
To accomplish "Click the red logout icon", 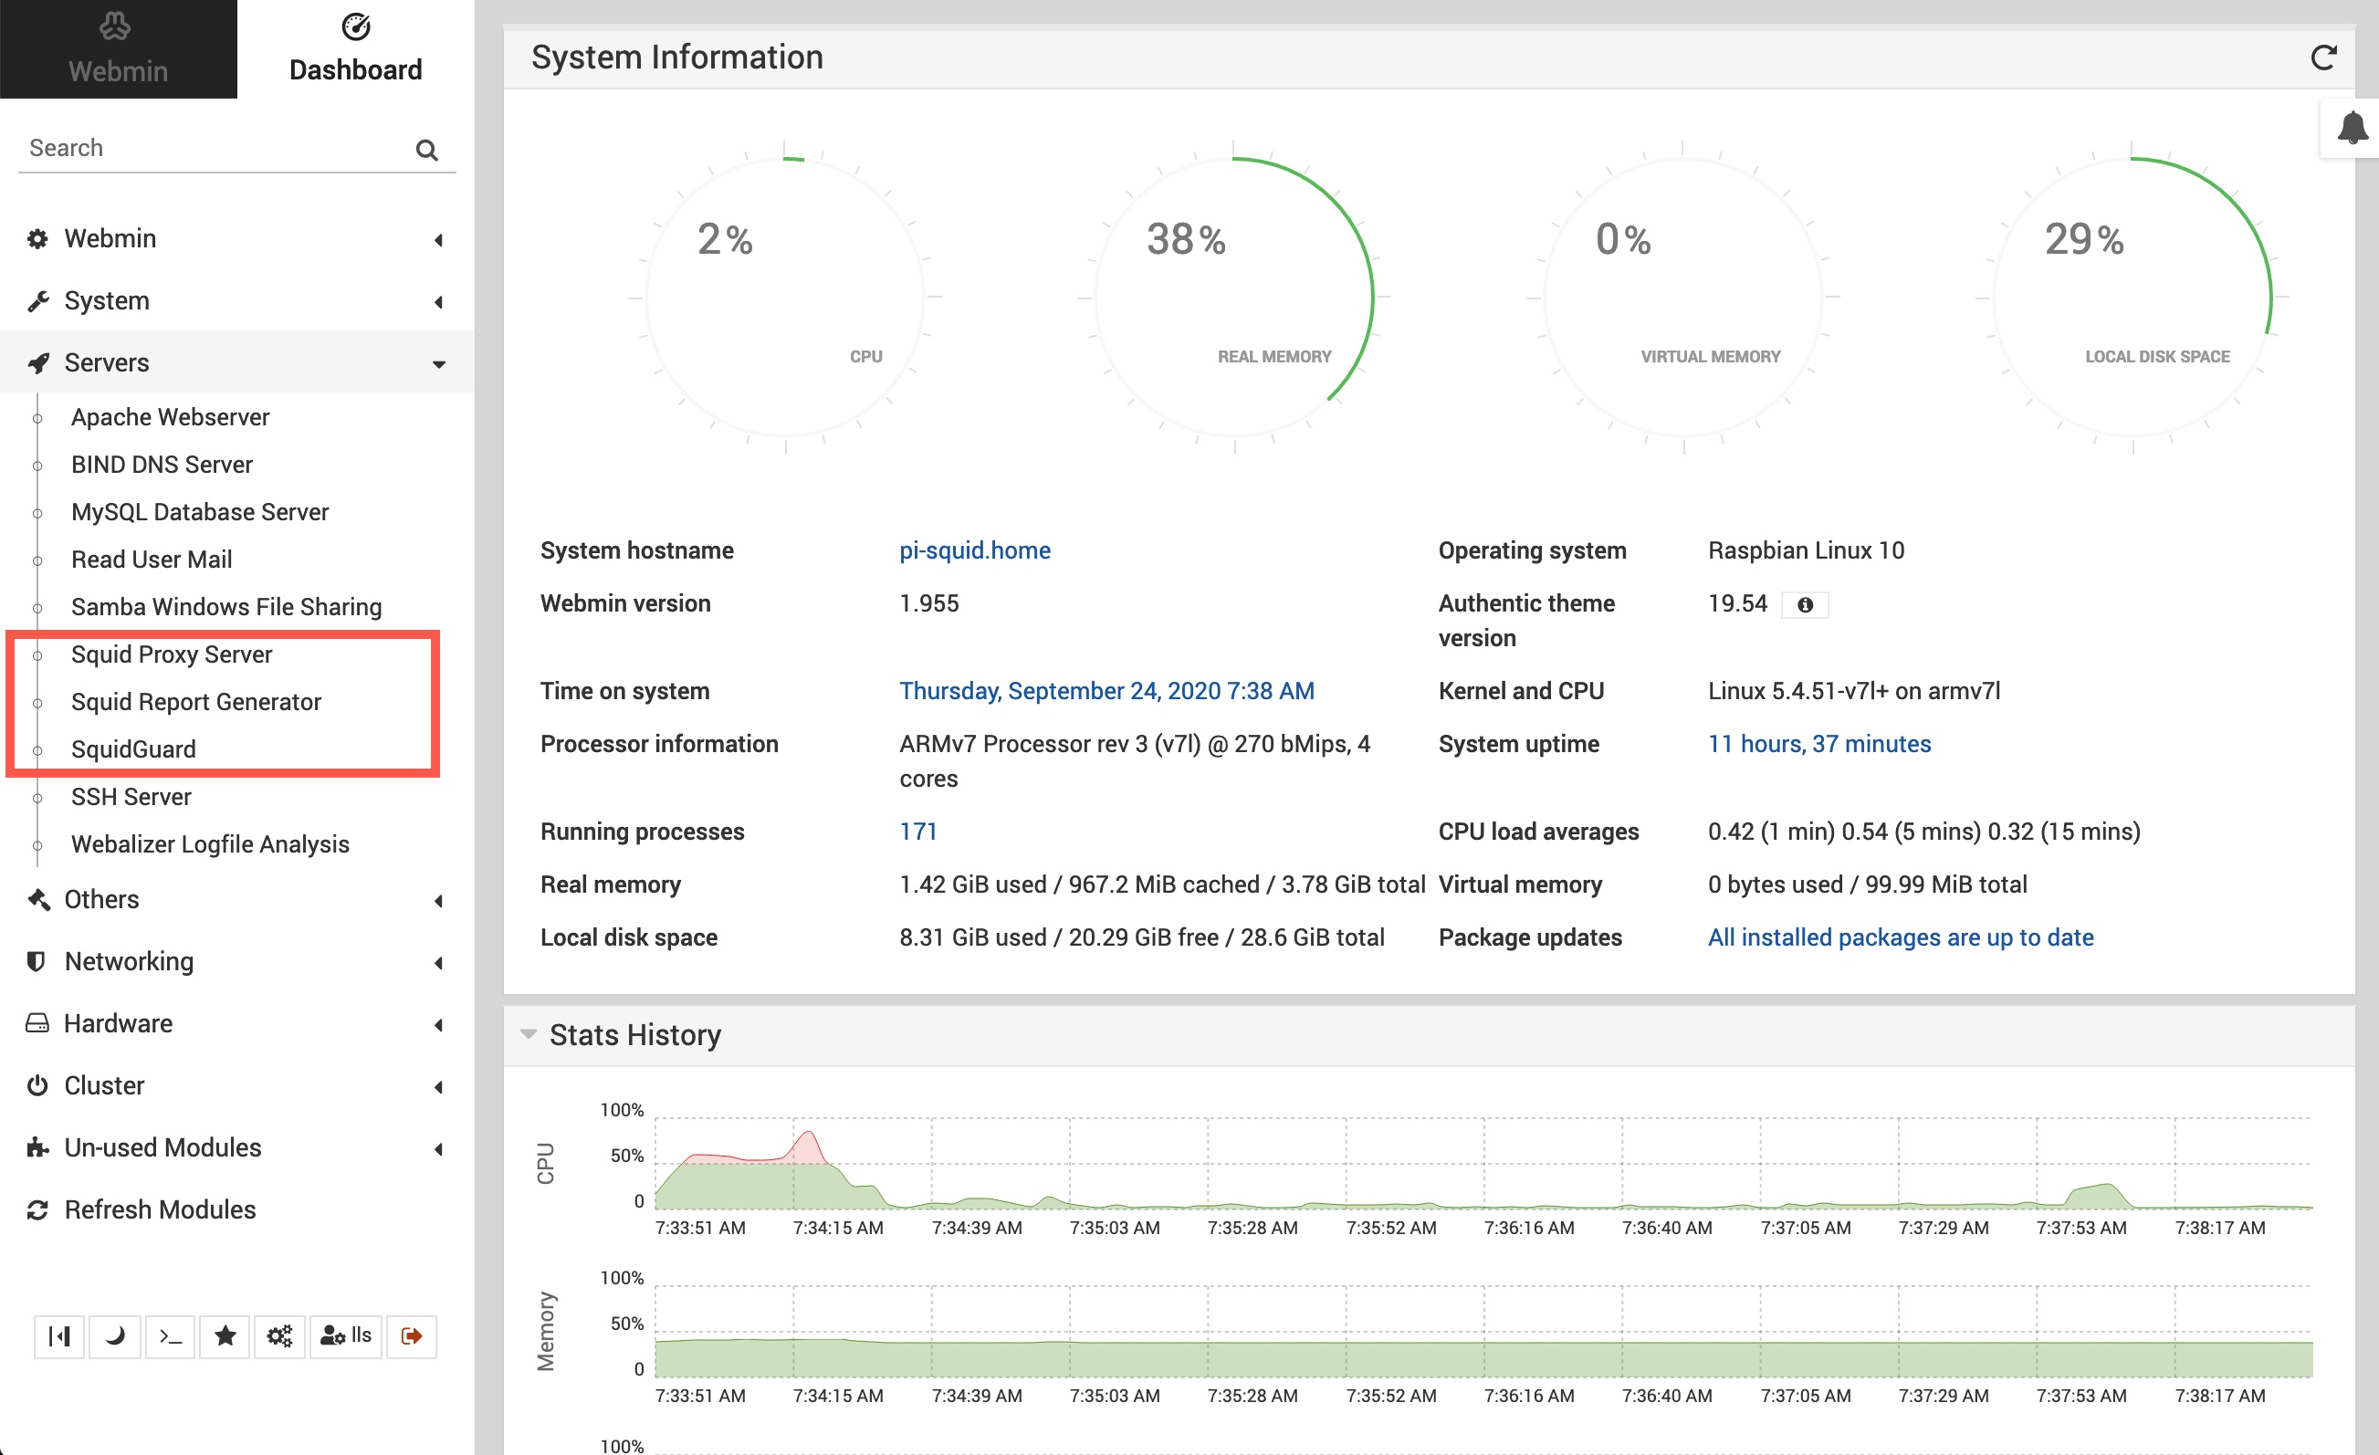I will point(412,1336).
